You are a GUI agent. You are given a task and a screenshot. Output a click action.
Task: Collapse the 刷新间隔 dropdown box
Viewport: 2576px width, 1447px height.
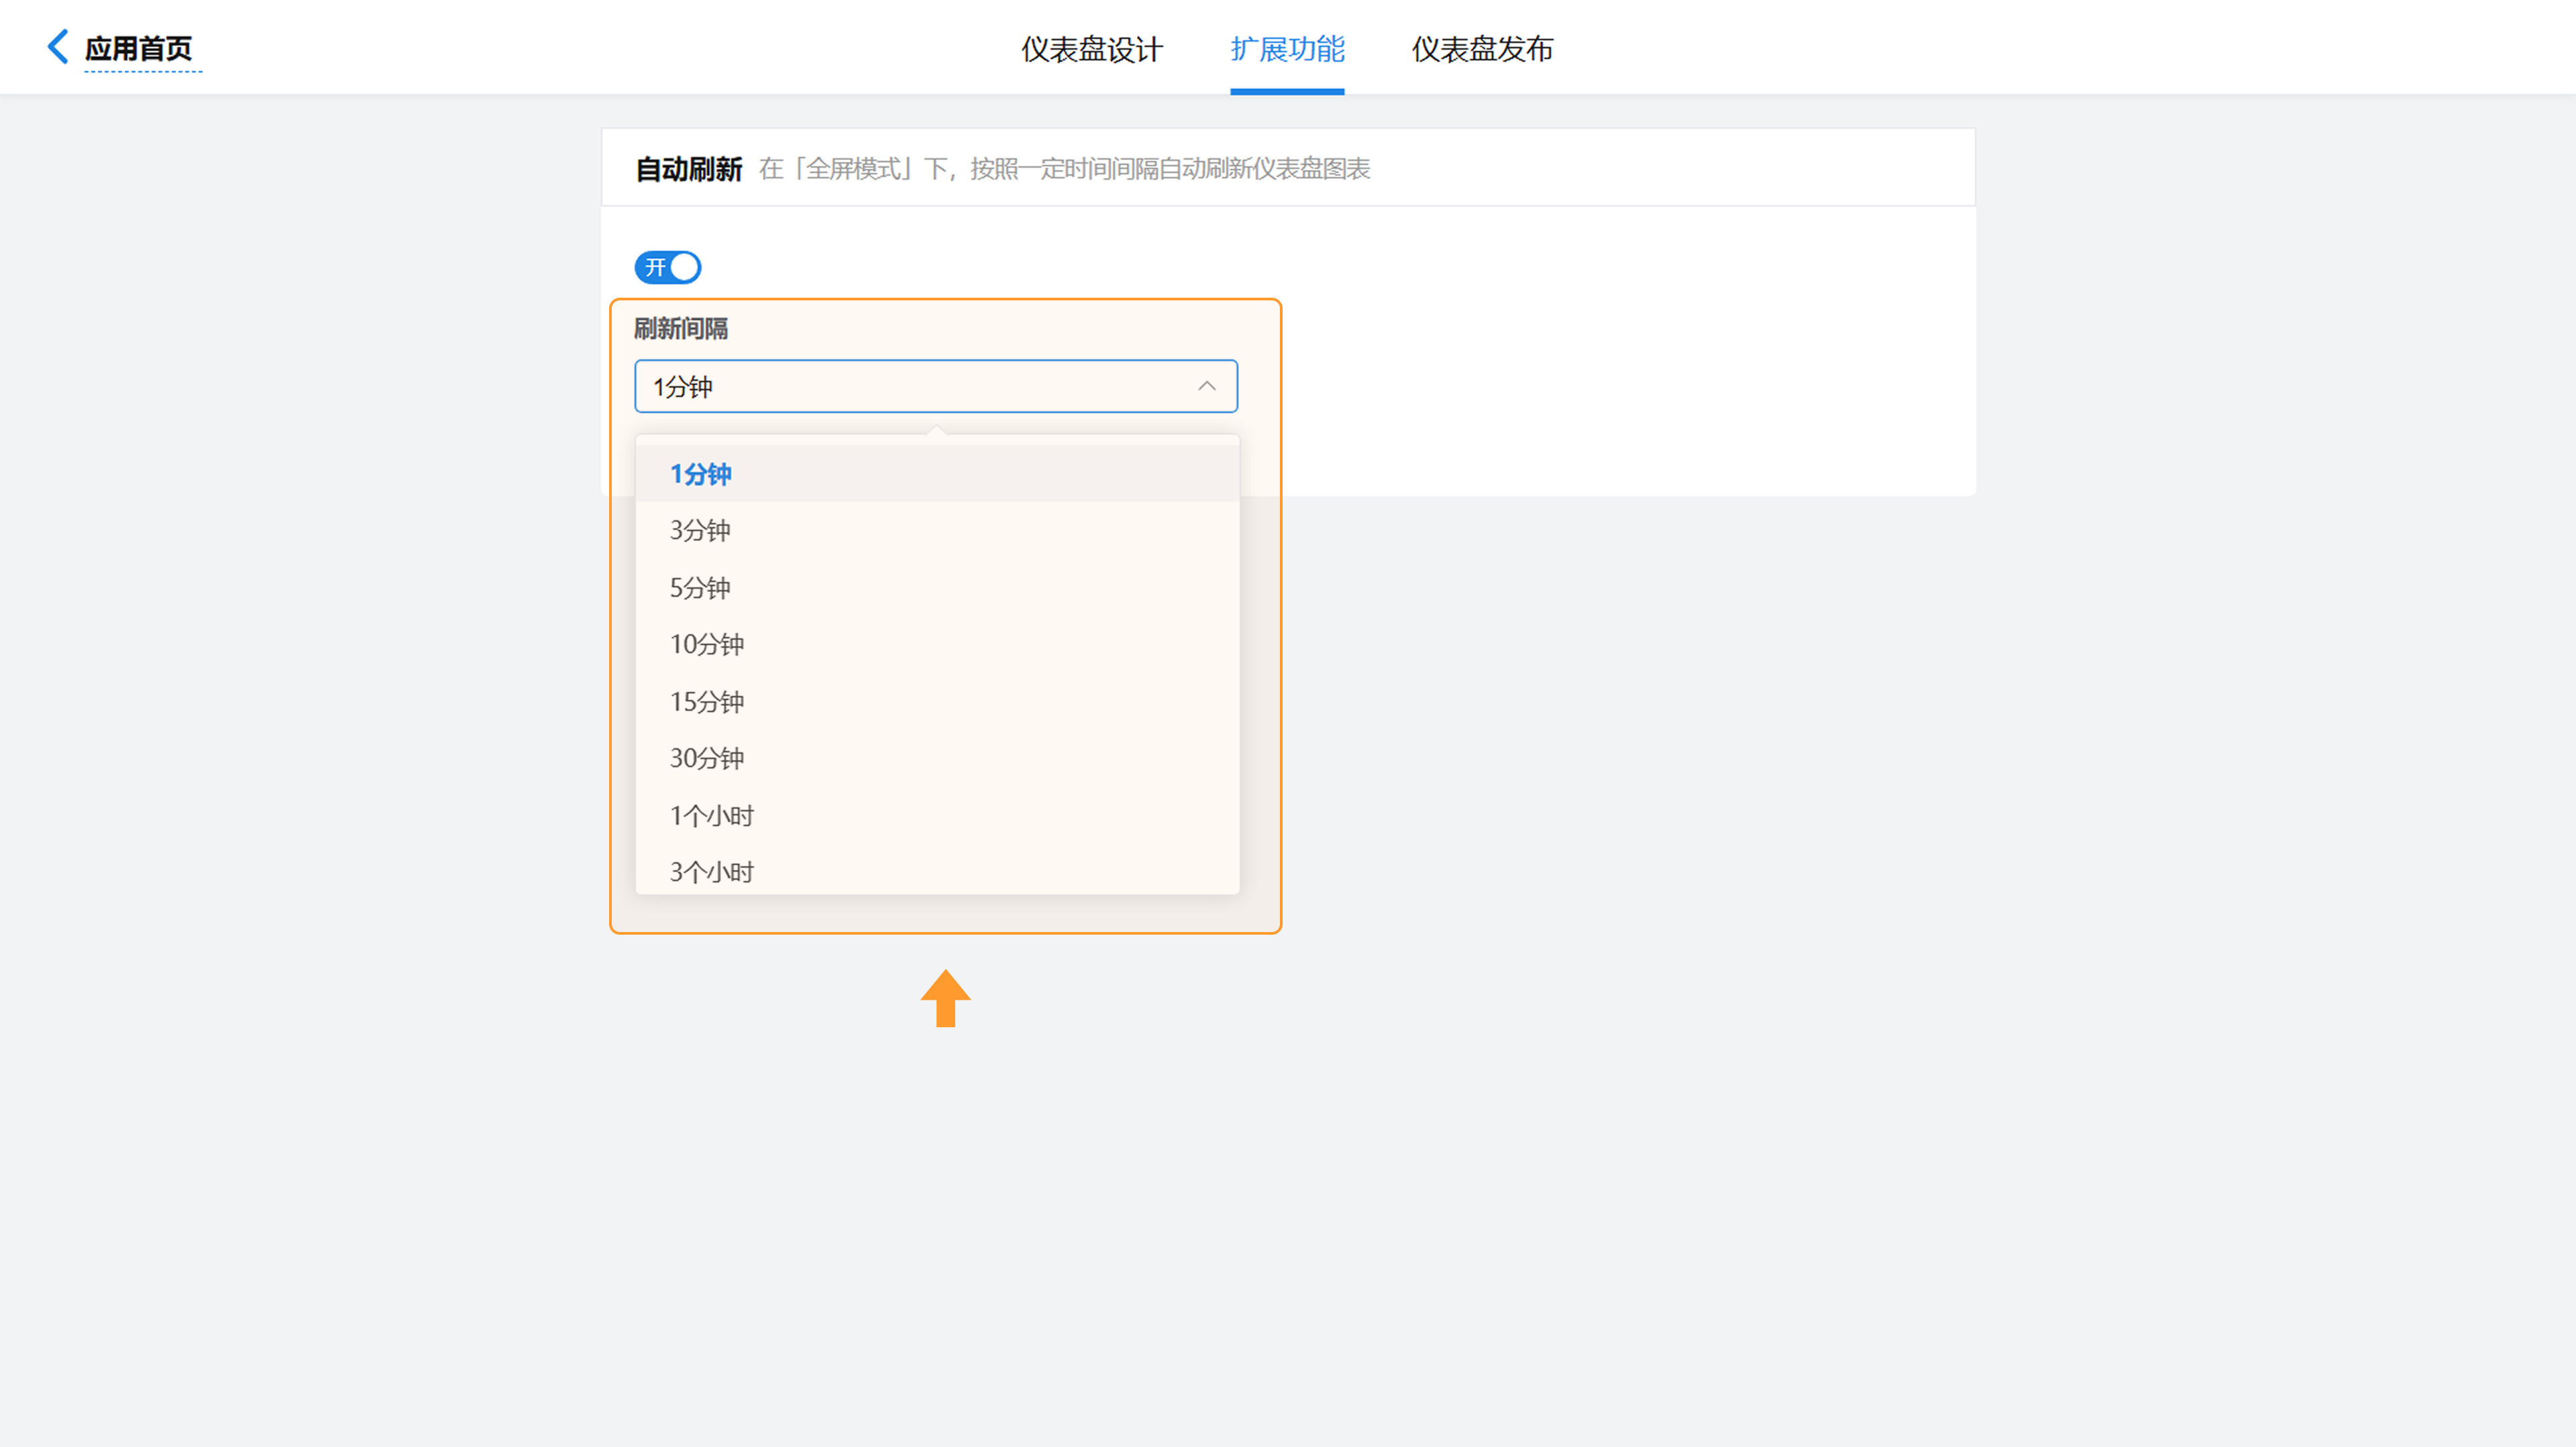tap(936, 386)
